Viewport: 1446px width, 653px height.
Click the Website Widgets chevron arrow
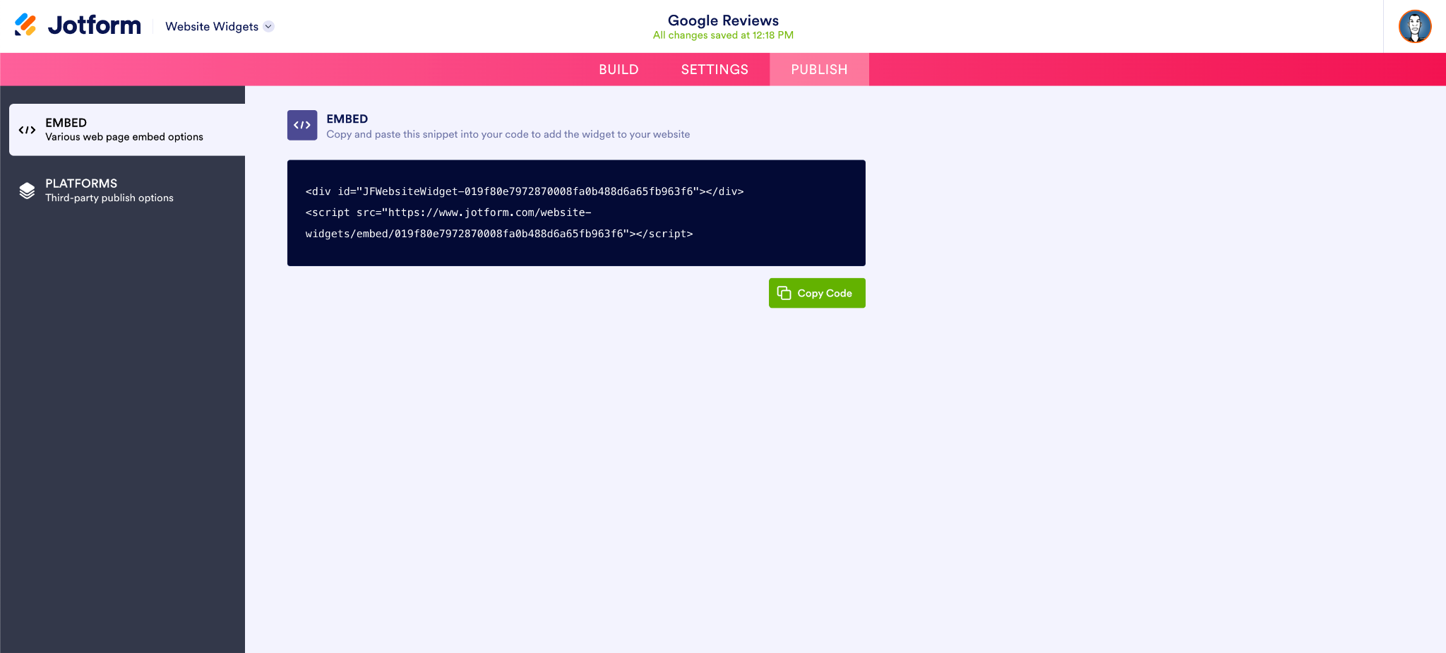tap(268, 26)
